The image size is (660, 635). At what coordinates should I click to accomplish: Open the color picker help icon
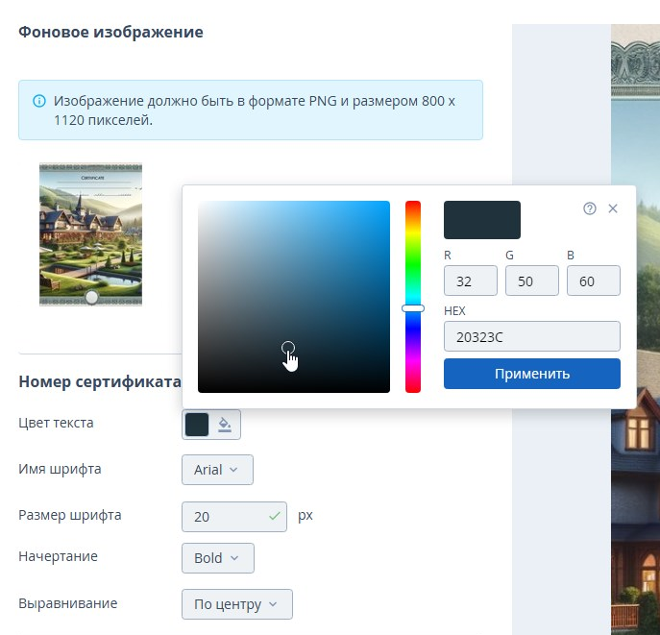pos(589,208)
